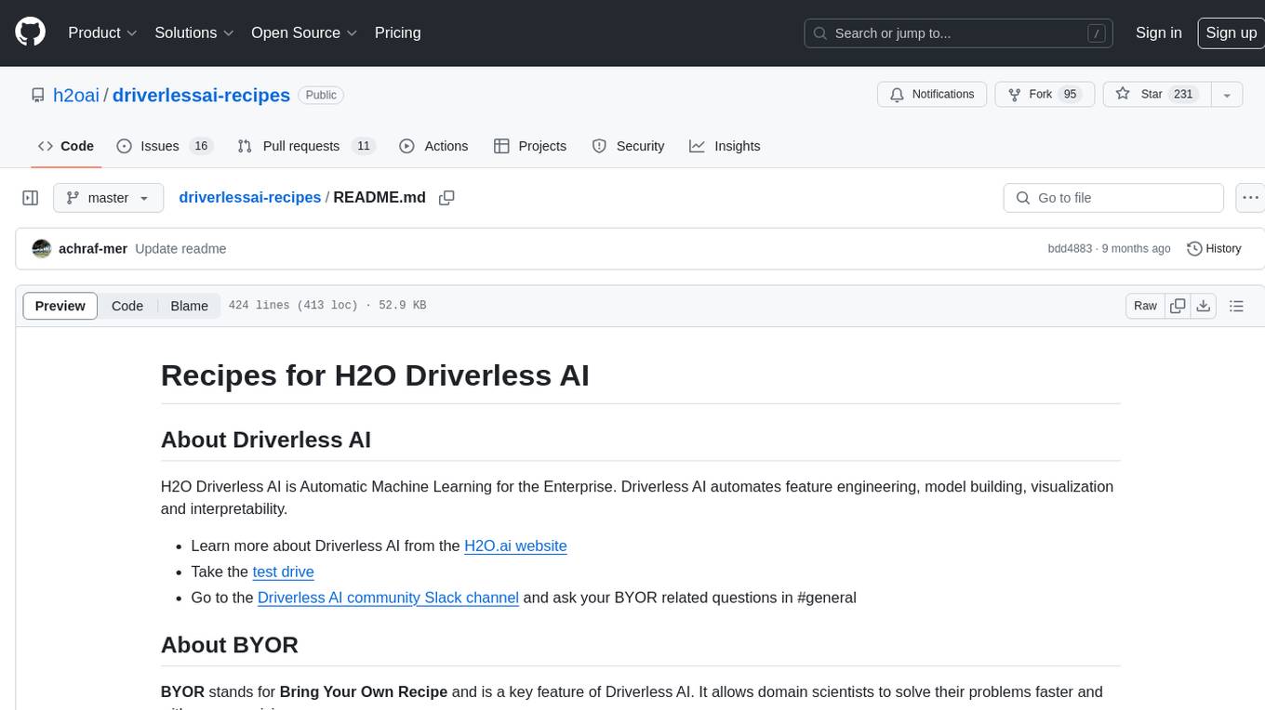Open the Insights tab
The image size is (1265, 710).
[x=726, y=146]
